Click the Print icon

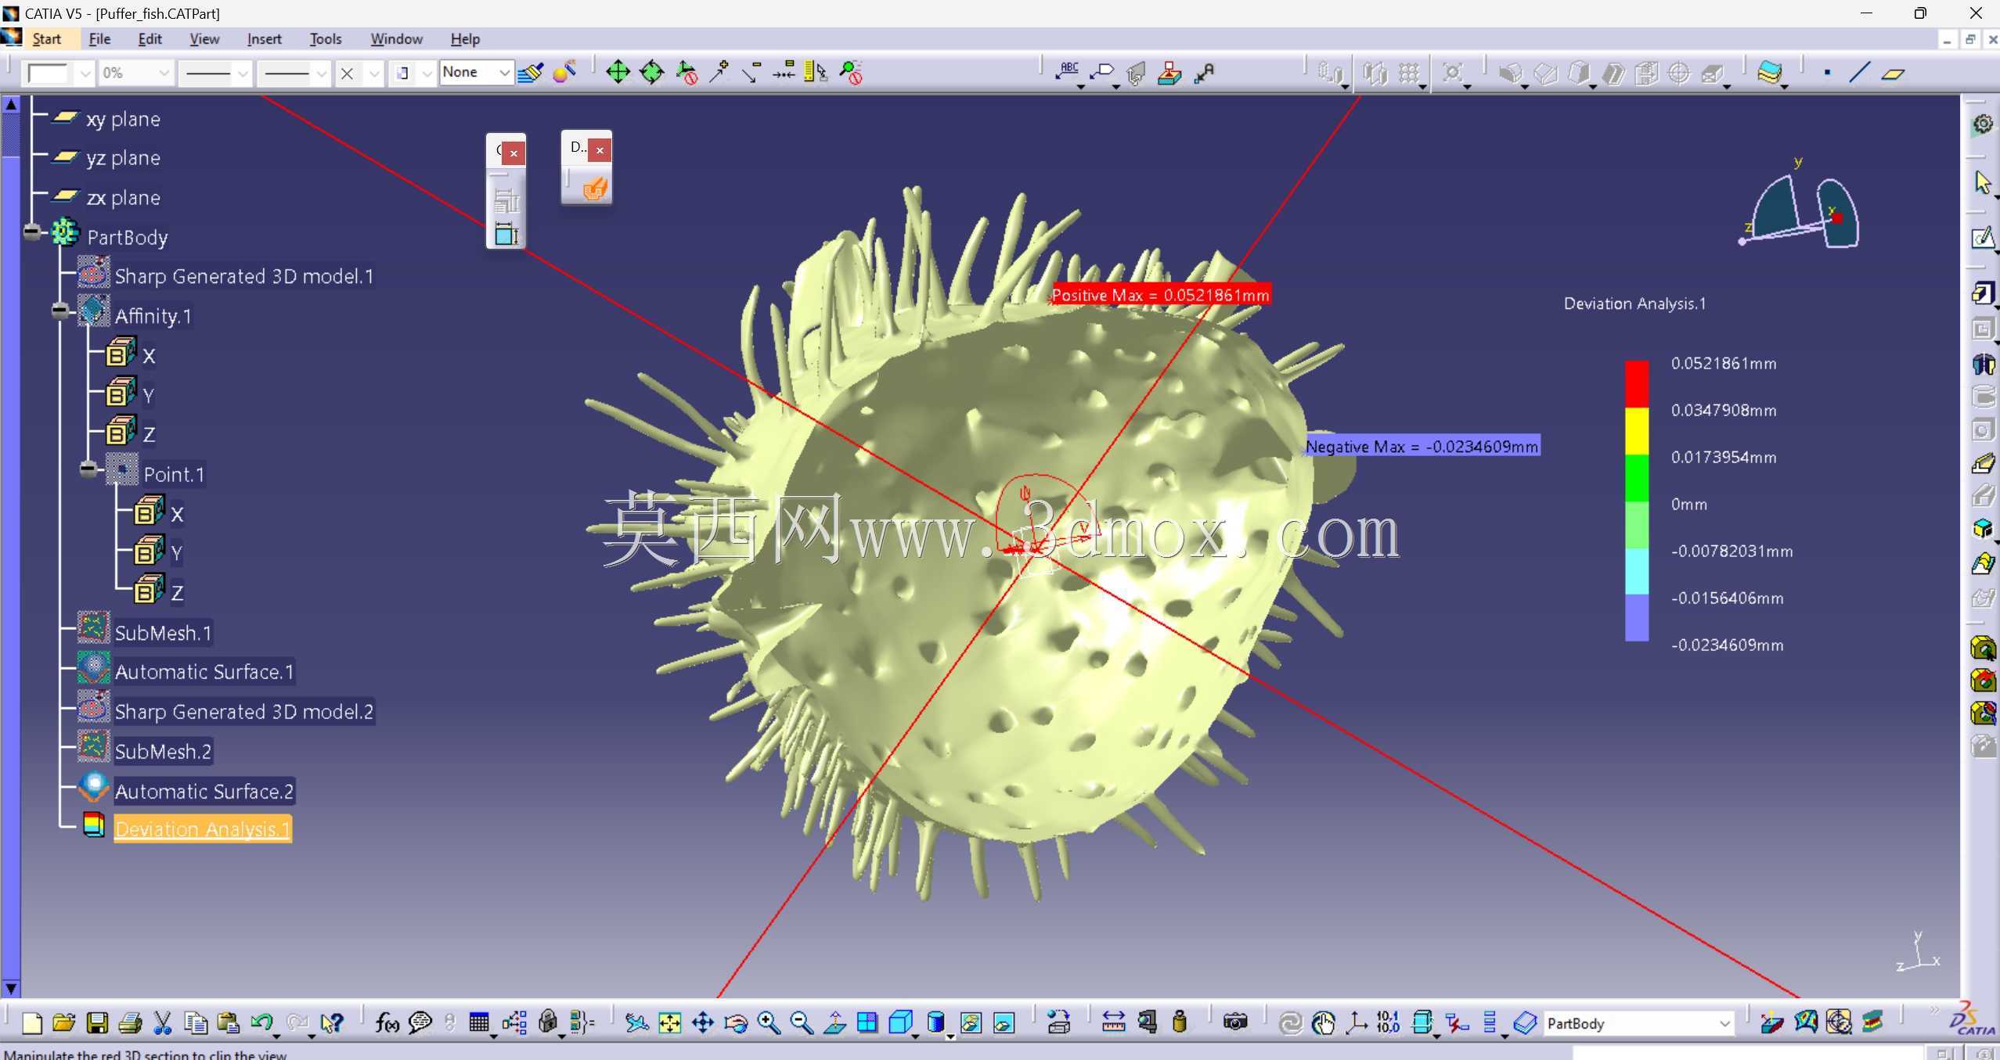point(130,1022)
